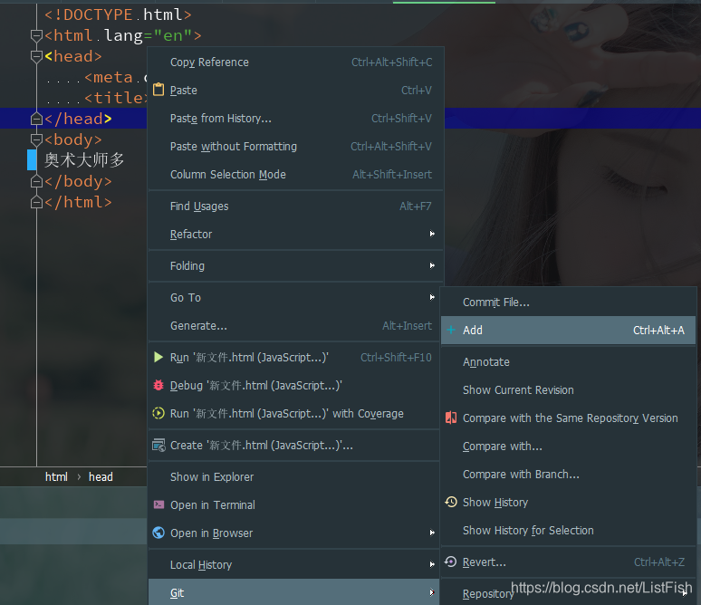
Task: Click the head breadcrumb item
Action: tap(101, 476)
